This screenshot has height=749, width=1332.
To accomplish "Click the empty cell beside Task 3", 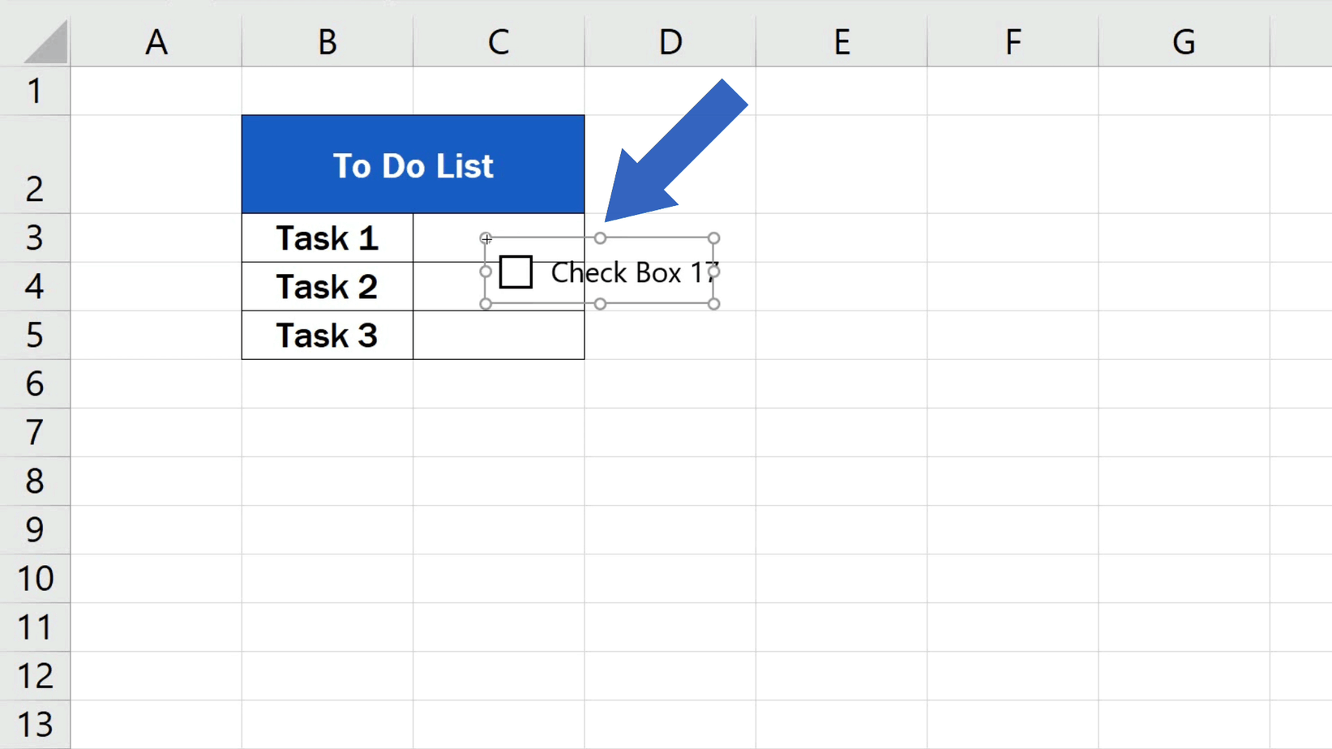I will click(499, 335).
